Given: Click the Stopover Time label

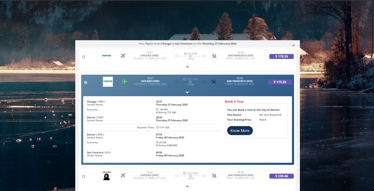Looking at the screenshot, I should [x=146, y=127].
